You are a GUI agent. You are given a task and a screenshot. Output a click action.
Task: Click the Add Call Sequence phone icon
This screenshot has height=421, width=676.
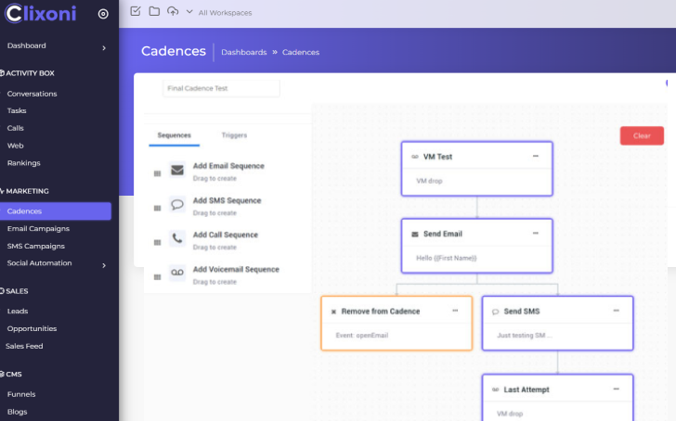click(x=177, y=238)
